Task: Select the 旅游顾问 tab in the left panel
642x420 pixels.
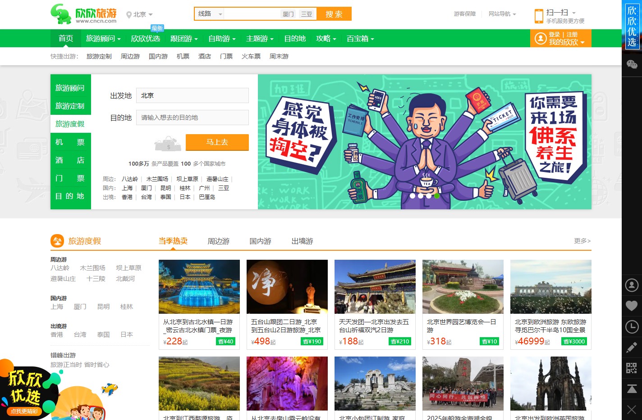Action: pyautogui.click(x=71, y=88)
